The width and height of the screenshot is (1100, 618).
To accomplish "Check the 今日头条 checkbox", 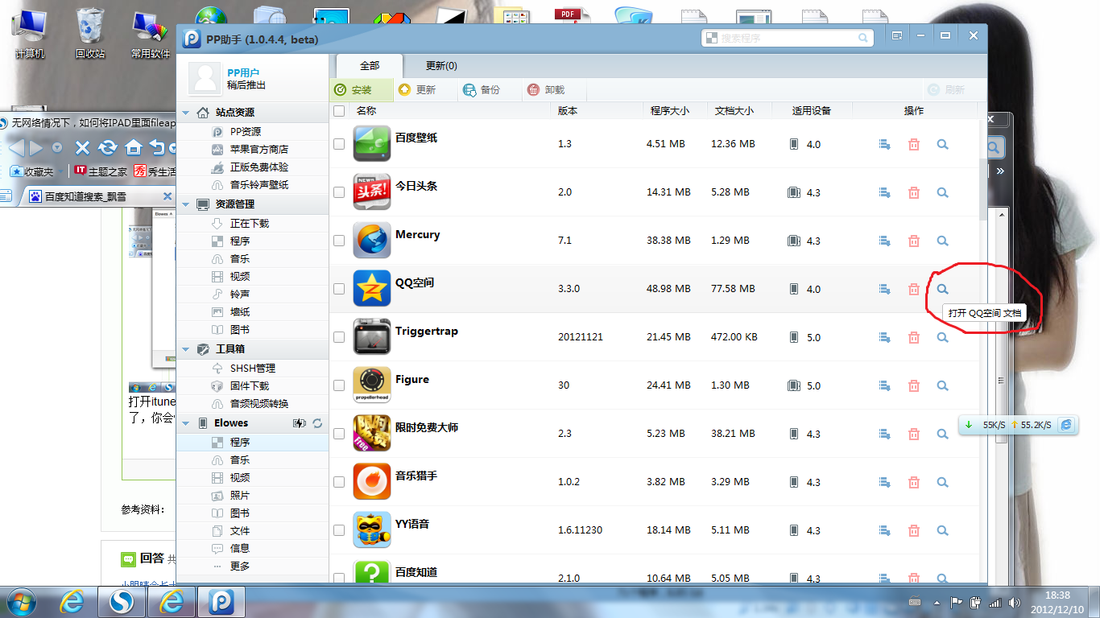I will [339, 192].
